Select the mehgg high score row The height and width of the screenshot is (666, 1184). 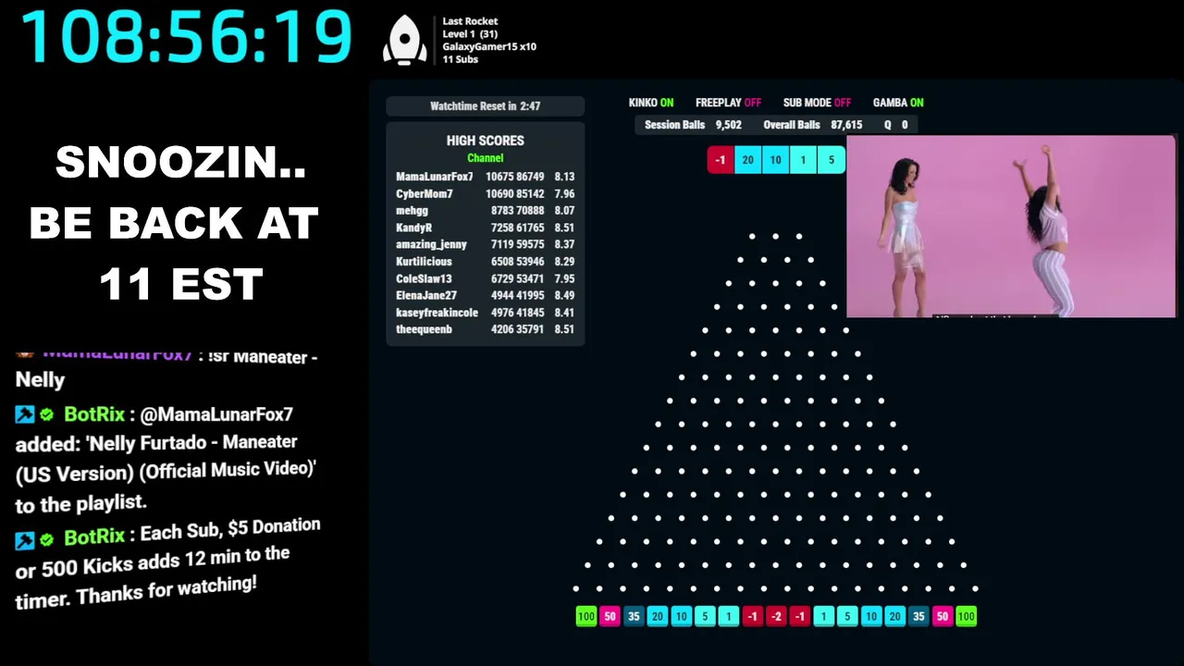point(485,211)
